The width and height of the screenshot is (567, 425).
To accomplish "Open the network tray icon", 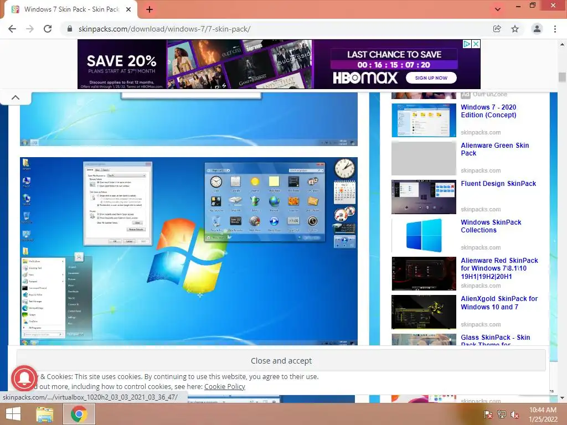I will tap(502, 414).
